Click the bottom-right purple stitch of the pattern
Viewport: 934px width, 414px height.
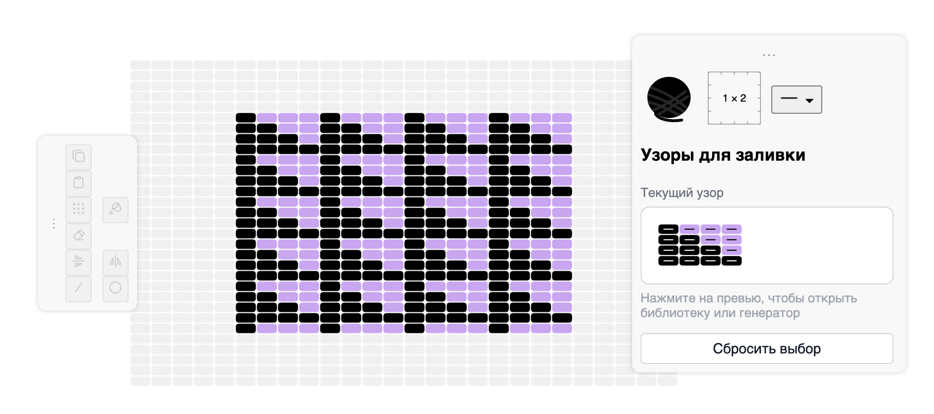point(562,328)
